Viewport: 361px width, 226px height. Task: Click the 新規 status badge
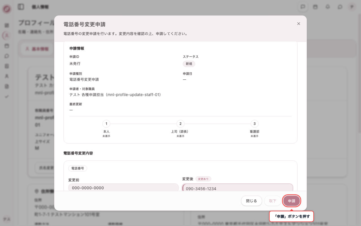click(189, 64)
